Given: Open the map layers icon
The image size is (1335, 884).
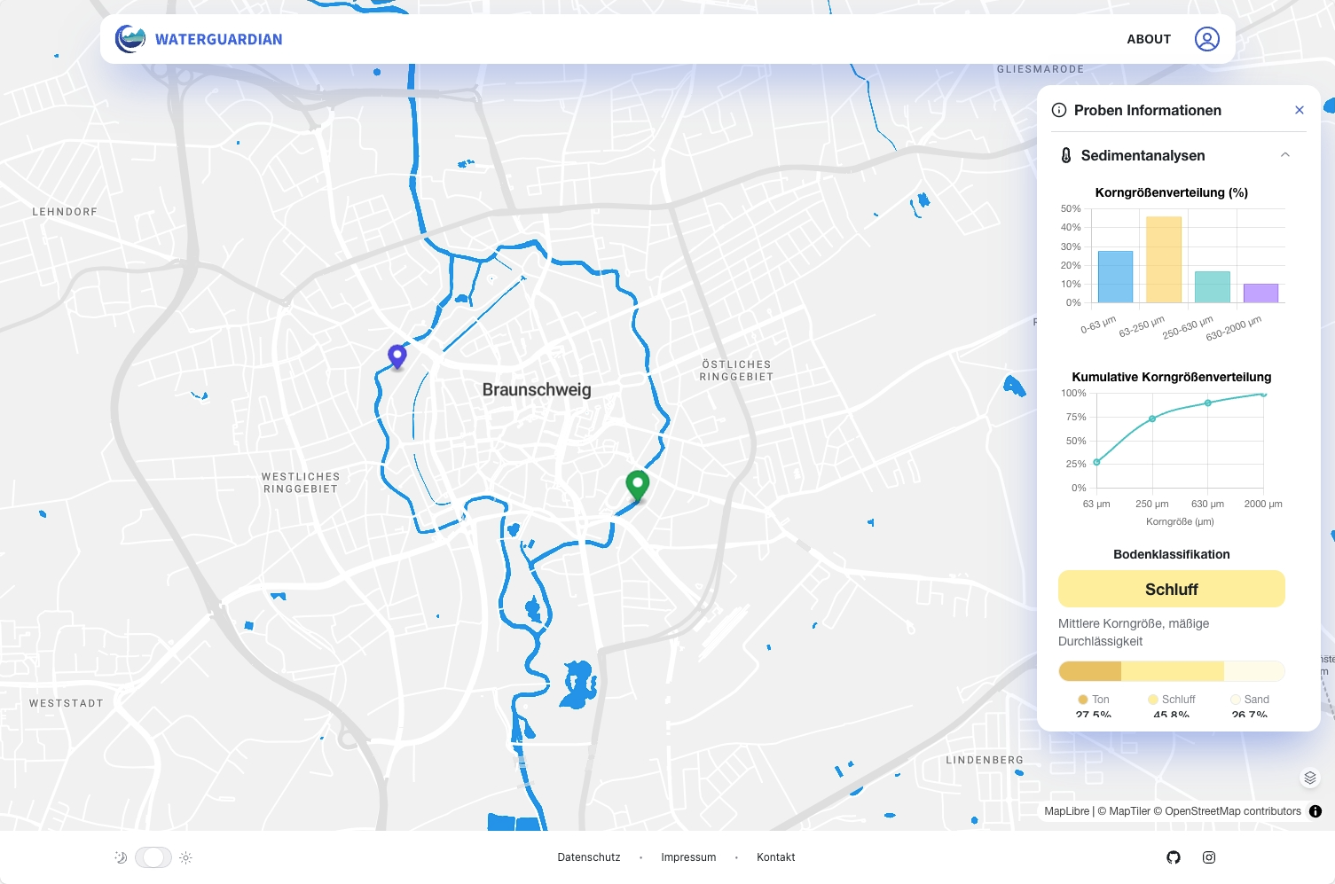Looking at the screenshot, I should [x=1309, y=778].
